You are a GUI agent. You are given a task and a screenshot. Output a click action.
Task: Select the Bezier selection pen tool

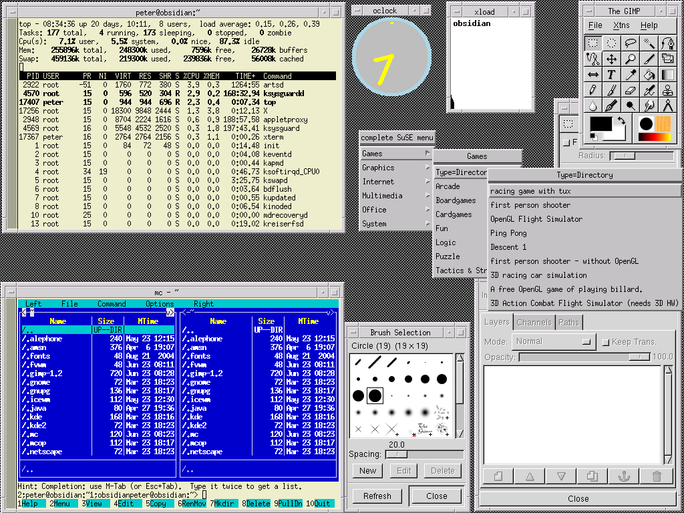668,43
